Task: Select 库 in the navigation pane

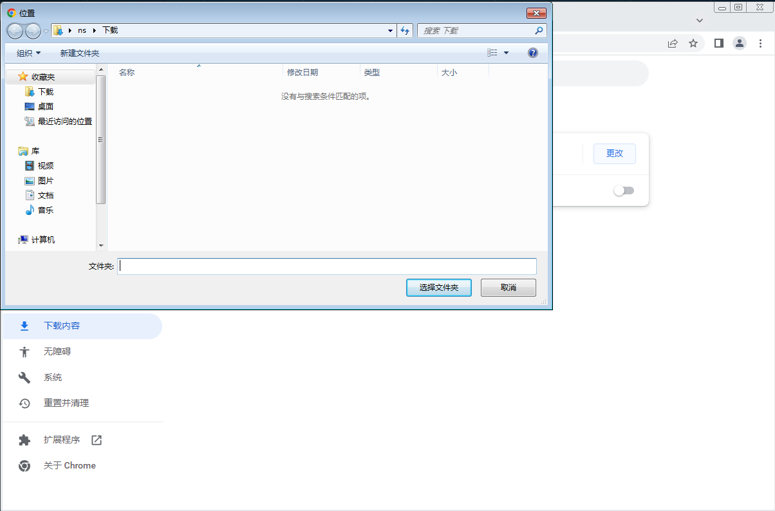Action: [35, 151]
